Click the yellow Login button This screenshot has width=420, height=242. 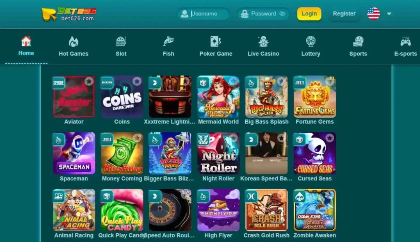coord(309,14)
